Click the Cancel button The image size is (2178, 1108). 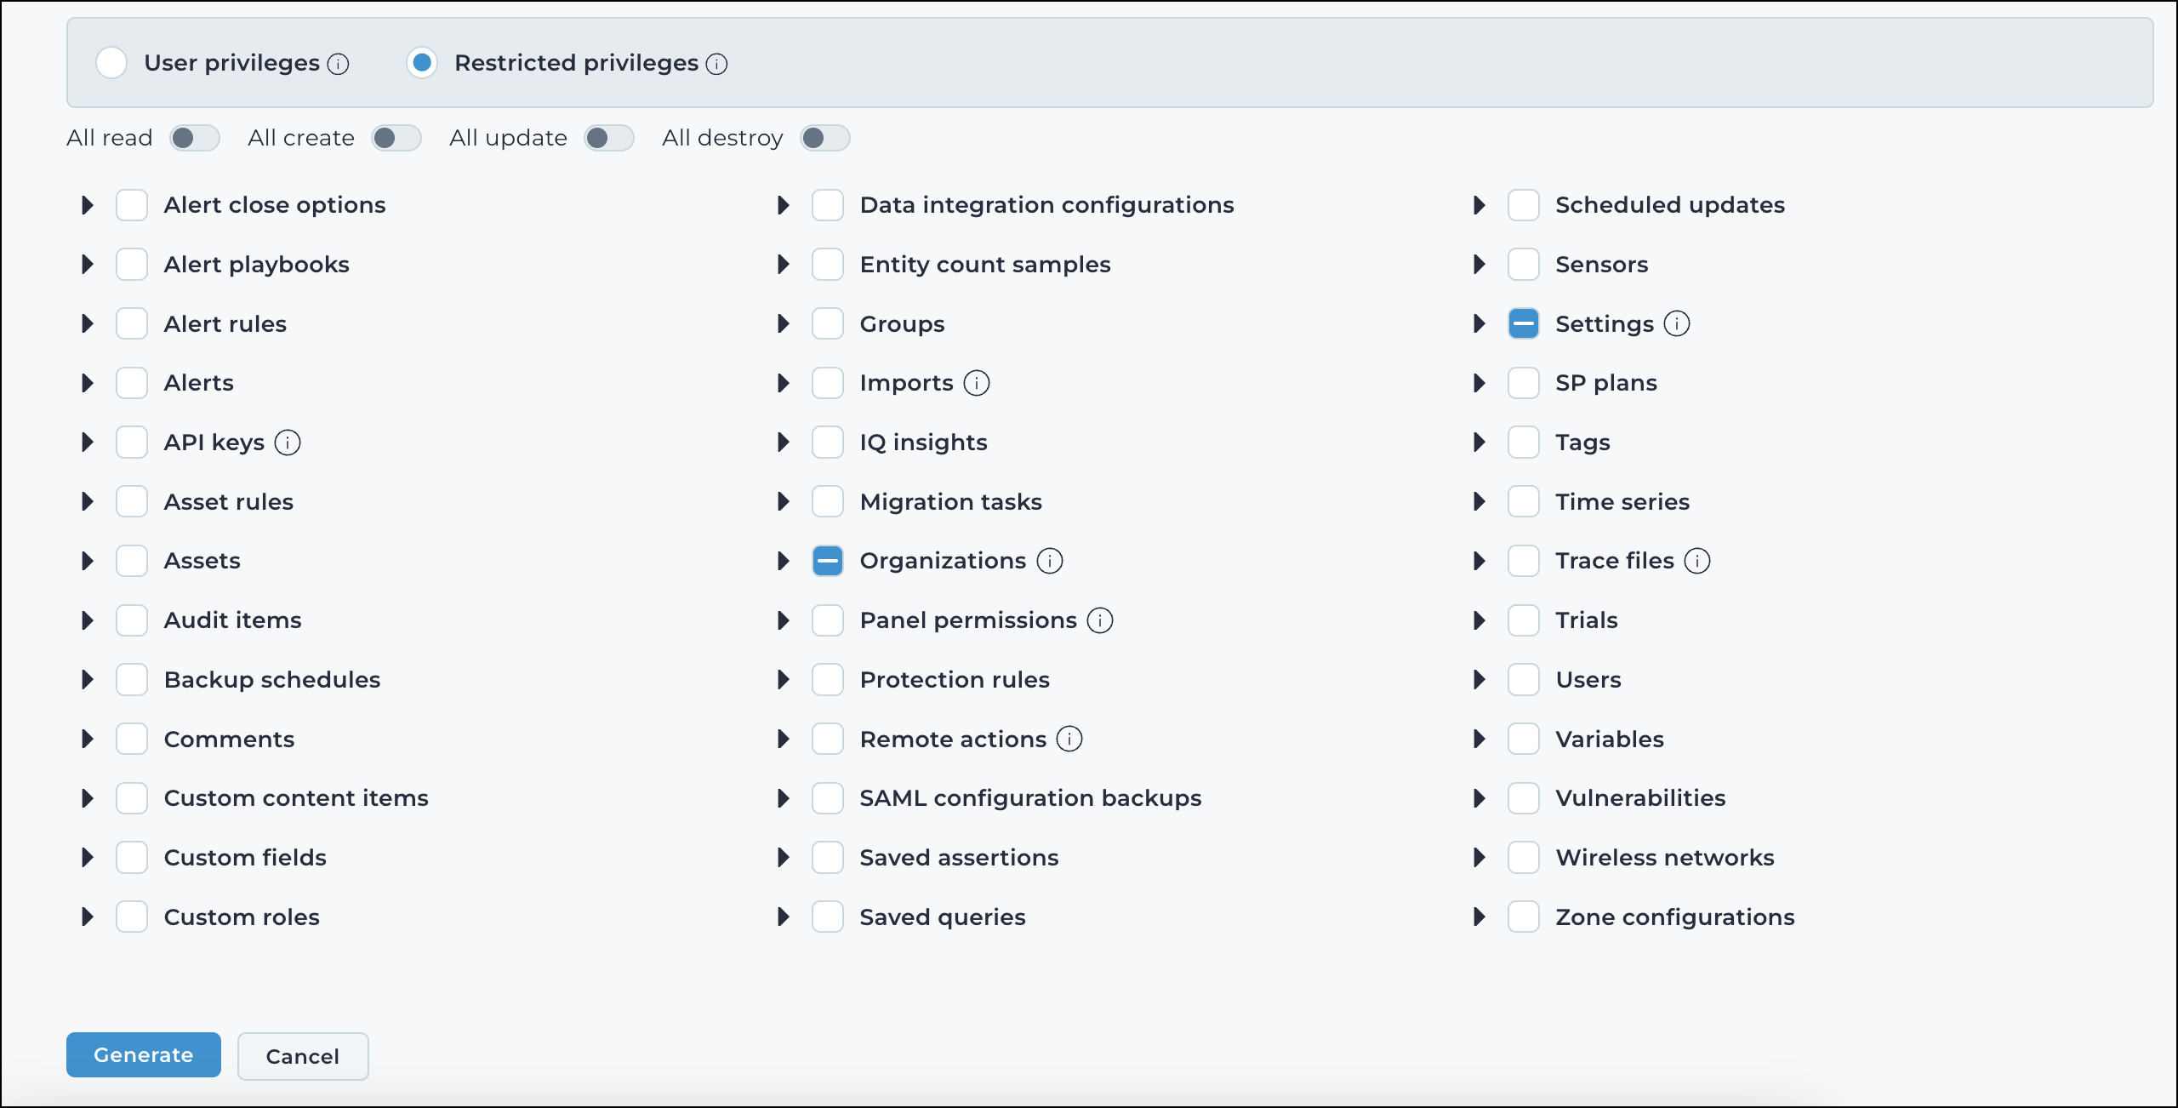coord(303,1056)
